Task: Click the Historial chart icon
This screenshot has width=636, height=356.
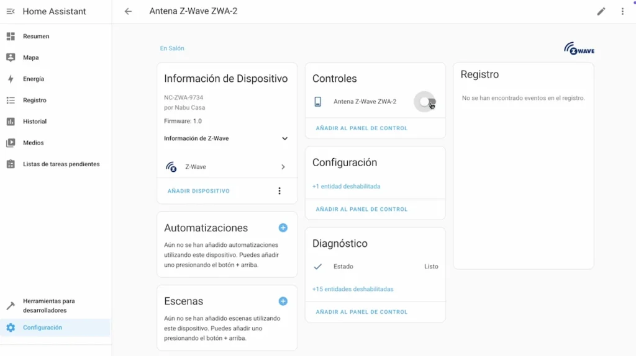Action: click(11, 122)
